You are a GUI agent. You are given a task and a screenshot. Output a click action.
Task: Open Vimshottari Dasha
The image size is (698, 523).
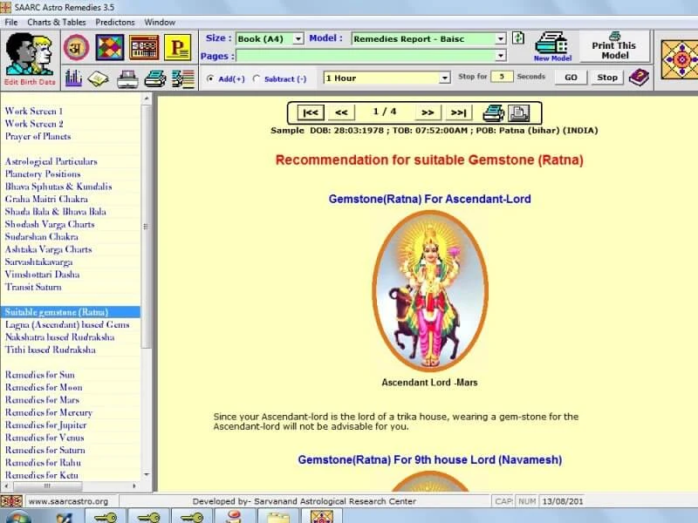42,275
